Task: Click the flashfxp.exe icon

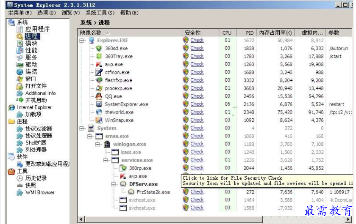Action: click(x=99, y=80)
